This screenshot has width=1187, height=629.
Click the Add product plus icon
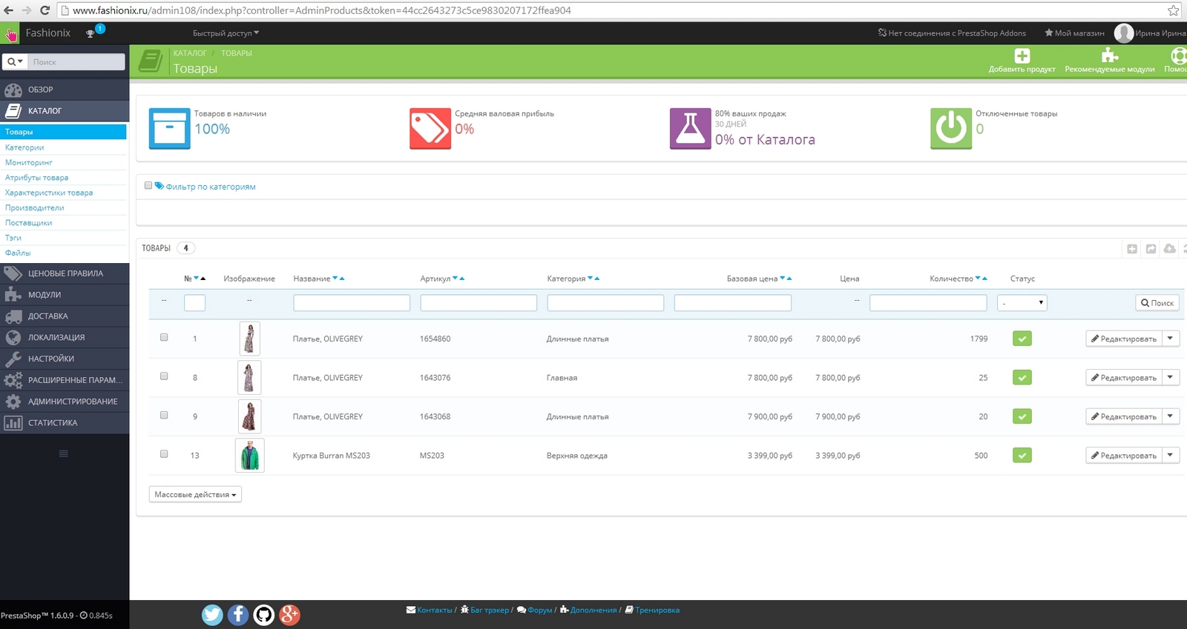(1022, 56)
